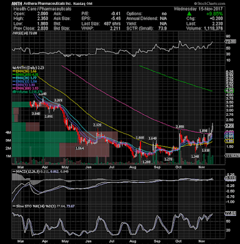Click the Options value no
240x244 pixels.
[x=164, y=13]
